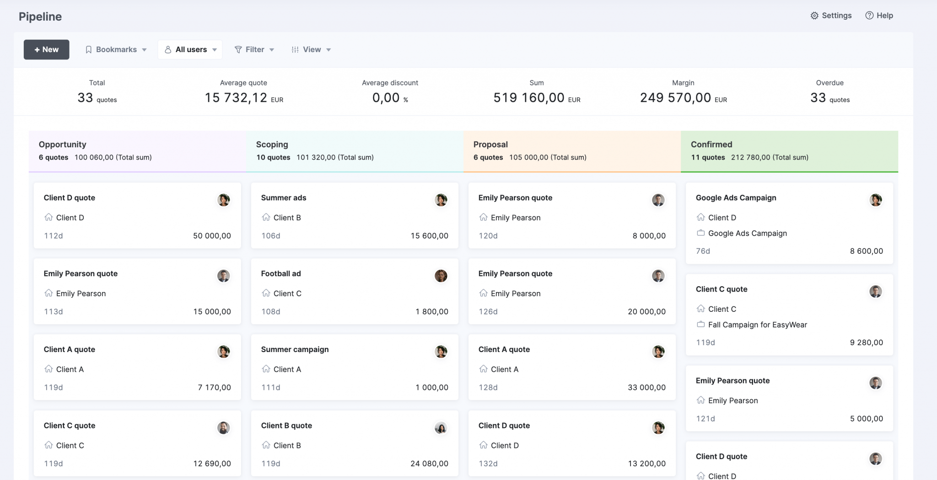Screen dimensions: 937x480
Task: Click the green bar above the Confirmed column
Action: click(x=789, y=171)
